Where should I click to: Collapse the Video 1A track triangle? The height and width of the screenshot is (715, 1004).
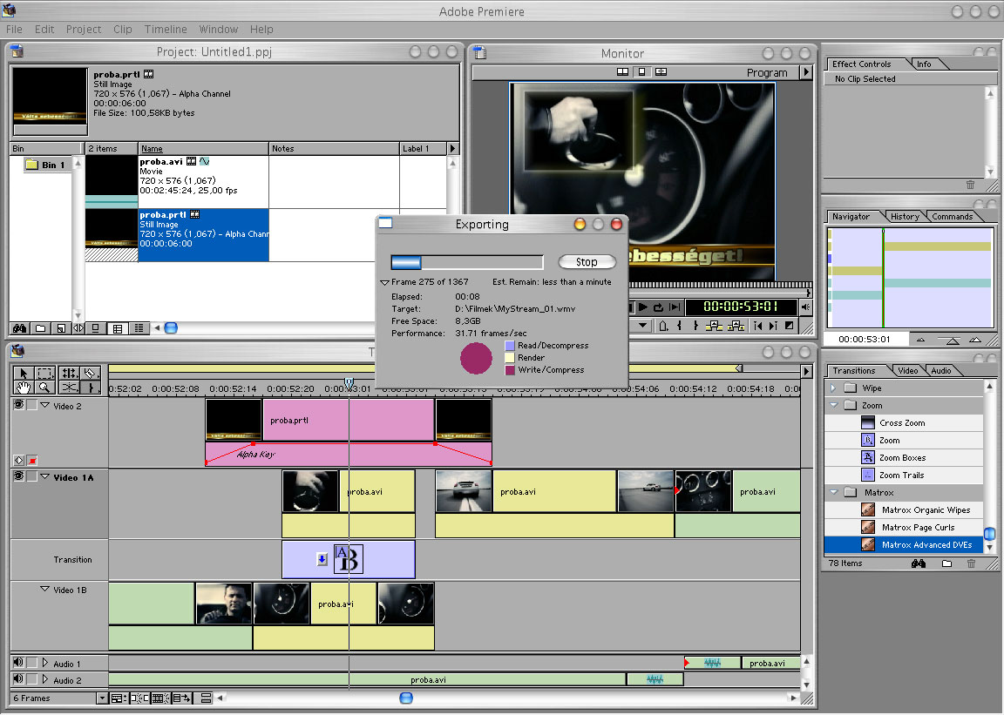coord(45,476)
